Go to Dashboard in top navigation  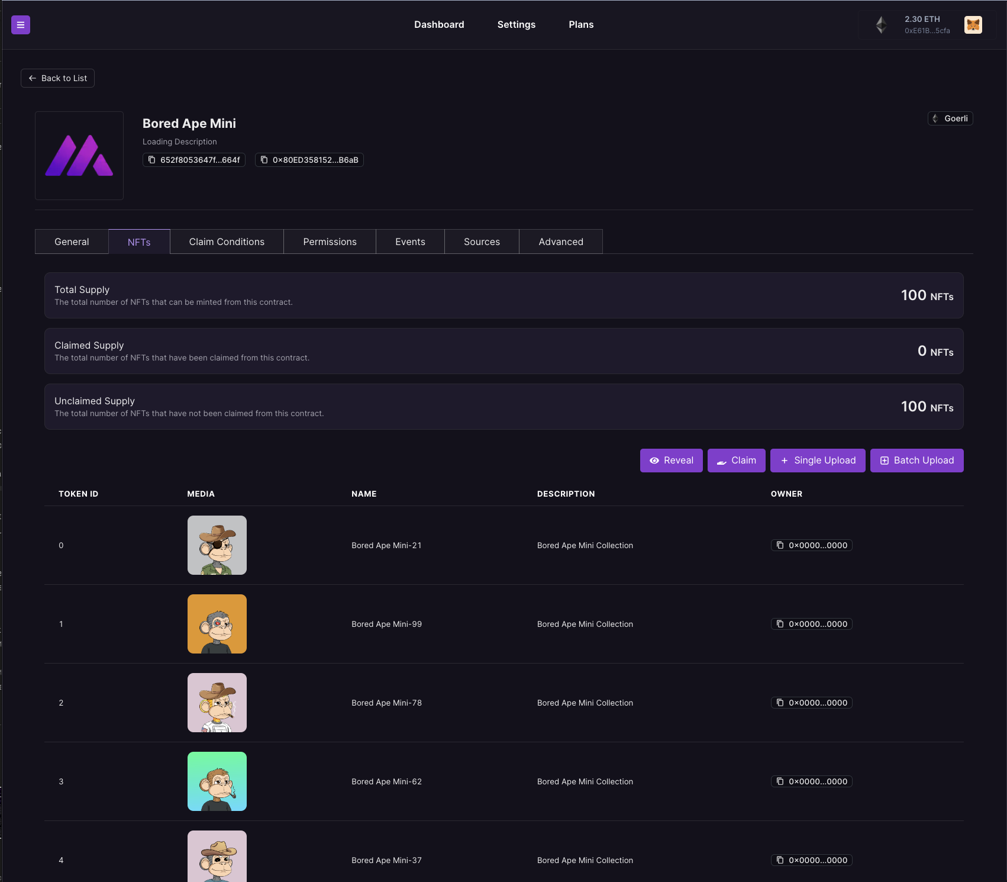pyautogui.click(x=439, y=25)
